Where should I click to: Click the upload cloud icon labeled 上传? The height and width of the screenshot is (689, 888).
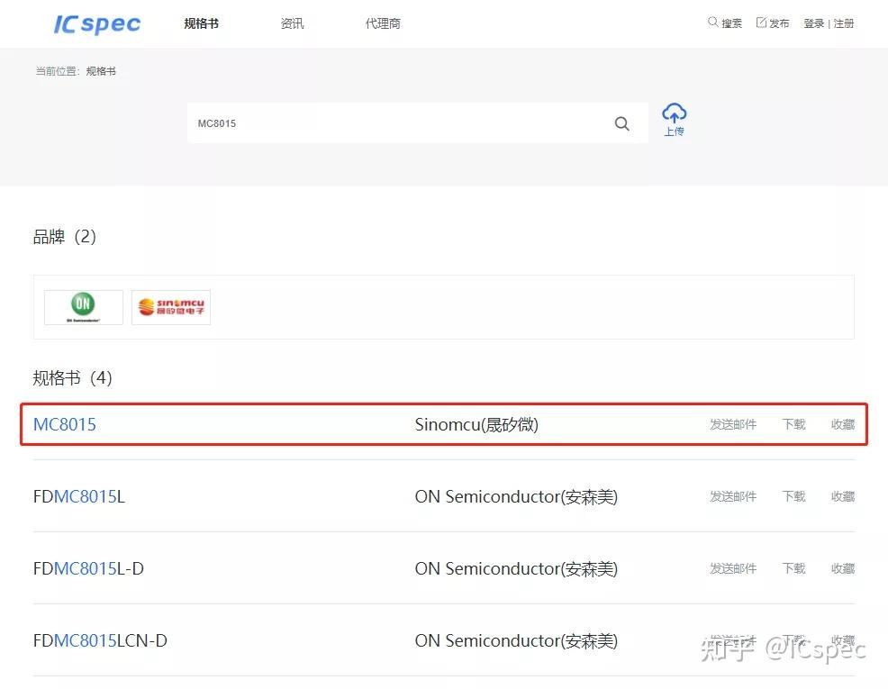(675, 118)
